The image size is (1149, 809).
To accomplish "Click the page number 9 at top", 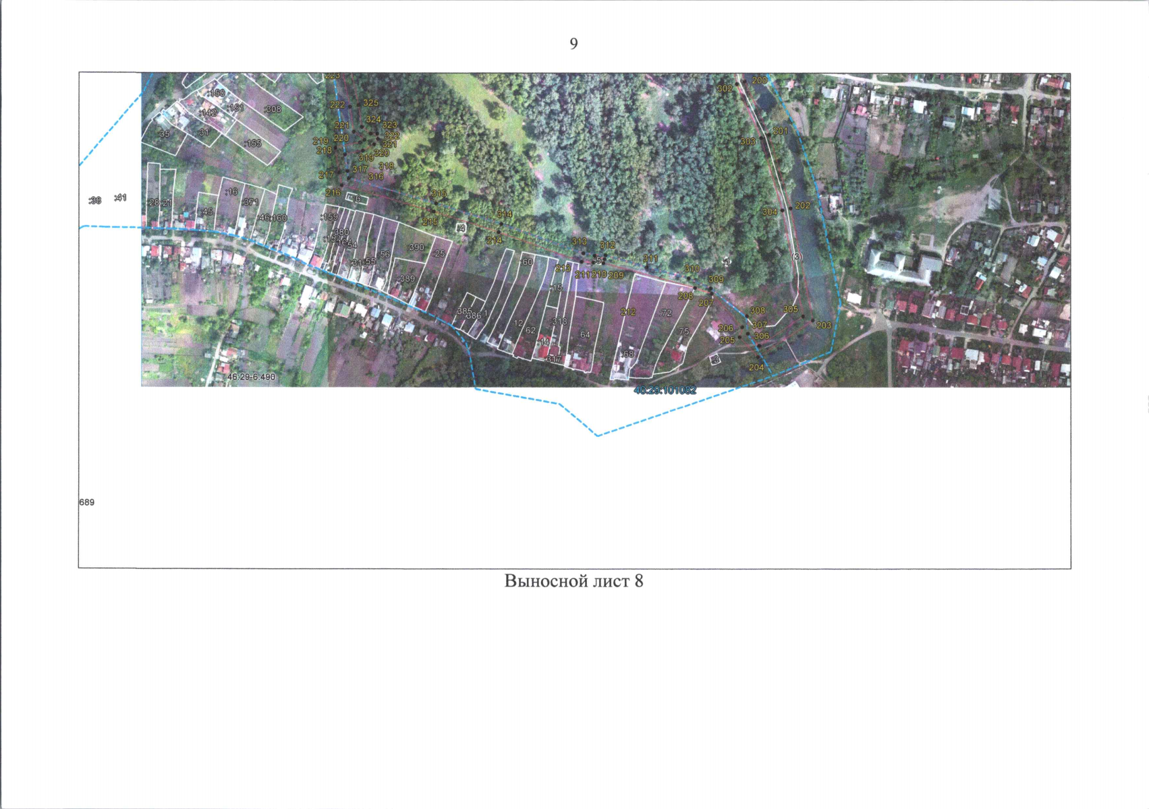I will [x=573, y=44].
